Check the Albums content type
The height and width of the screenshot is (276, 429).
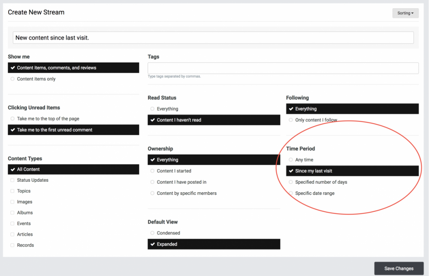[x=13, y=213]
